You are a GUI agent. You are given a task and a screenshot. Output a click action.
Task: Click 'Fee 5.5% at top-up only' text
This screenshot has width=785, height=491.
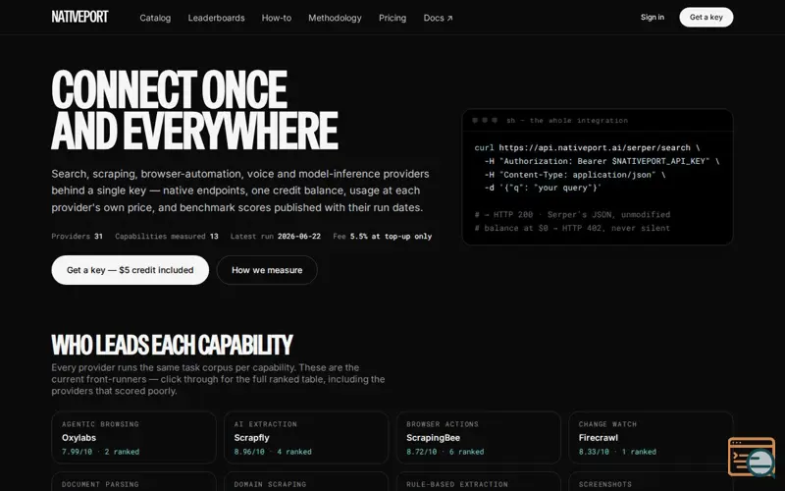(x=383, y=236)
